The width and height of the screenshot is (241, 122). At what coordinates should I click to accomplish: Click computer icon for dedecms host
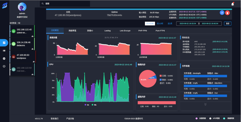coord(14,44)
